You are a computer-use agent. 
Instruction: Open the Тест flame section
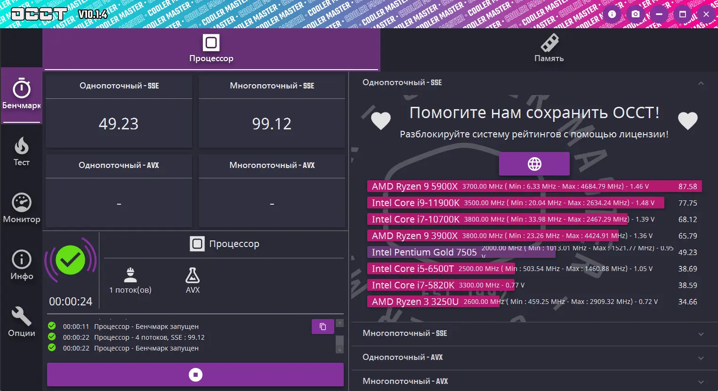[x=22, y=152]
